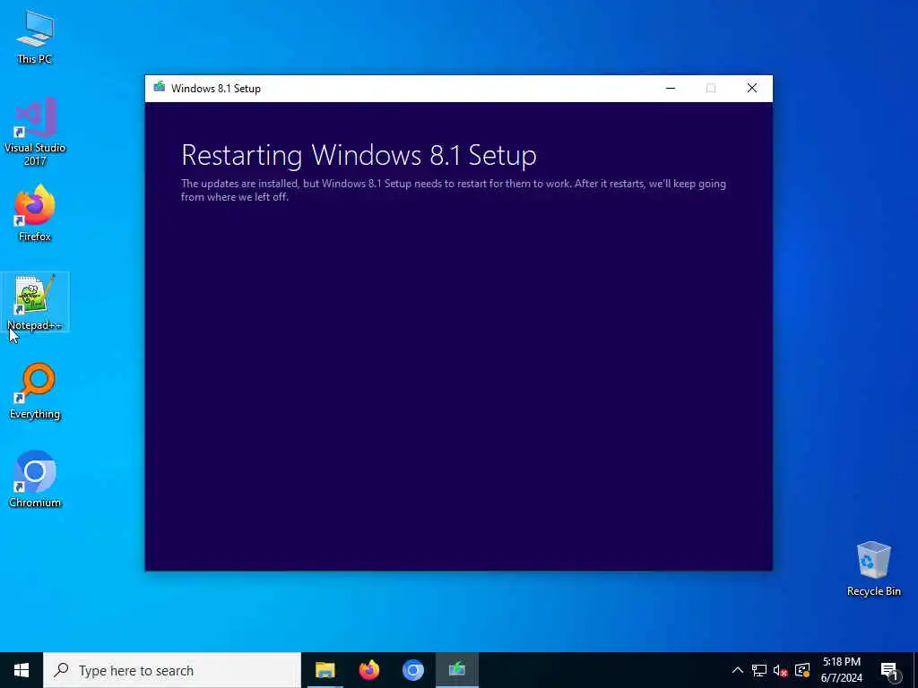Select the Visual Studio 2017 shortcut

[x=35, y=131]
